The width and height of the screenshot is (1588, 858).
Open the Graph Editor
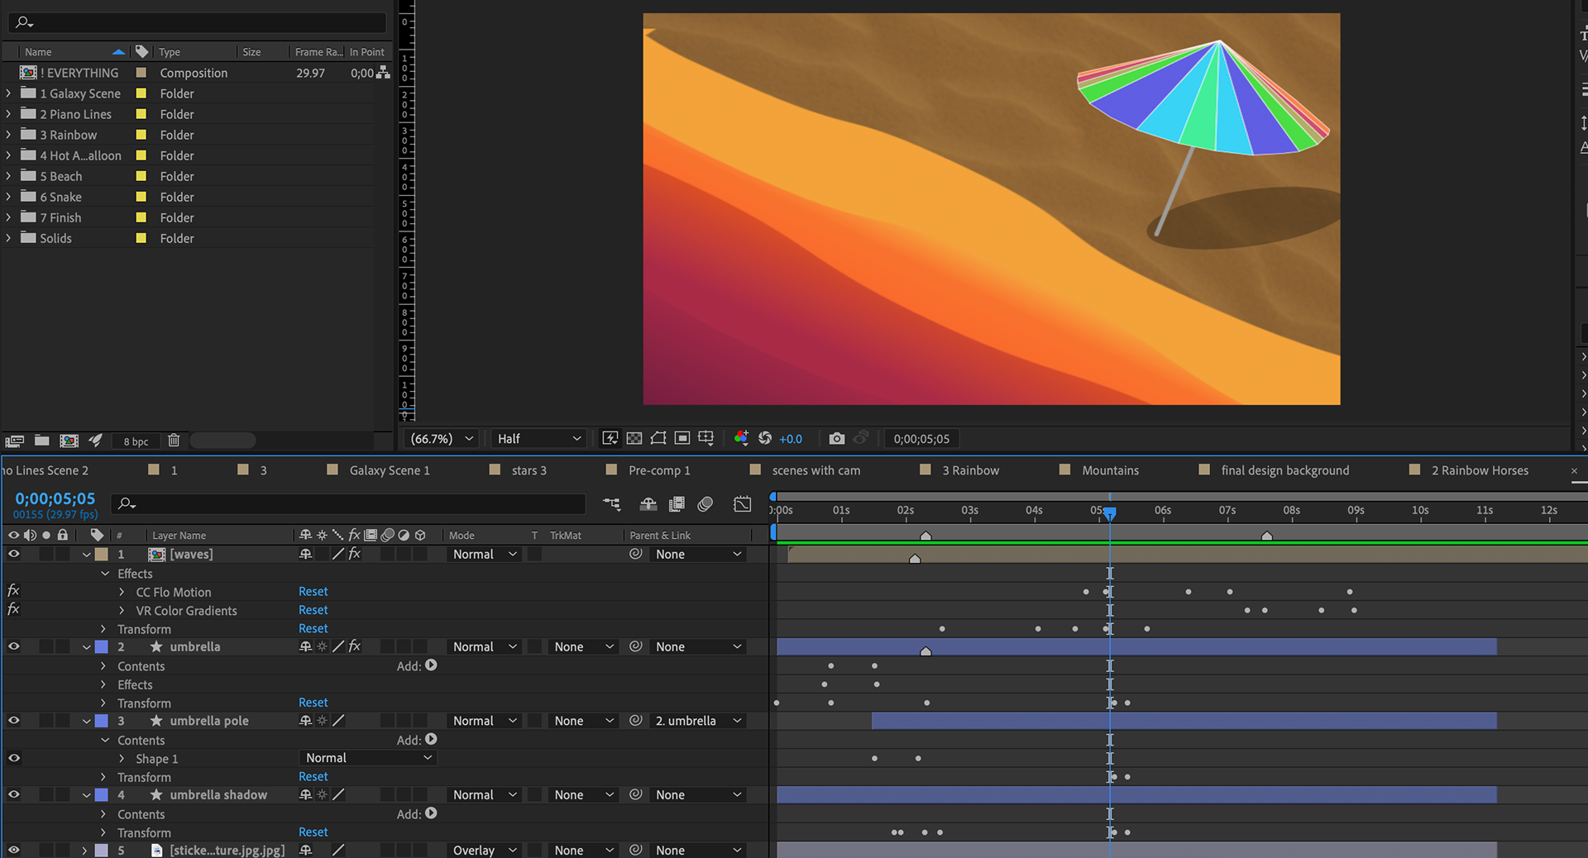pos(742,503)
